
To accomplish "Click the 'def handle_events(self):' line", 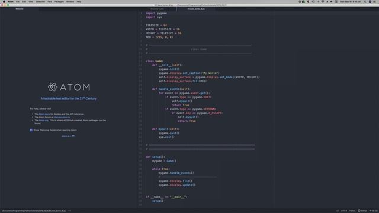I will click(171, 89).
